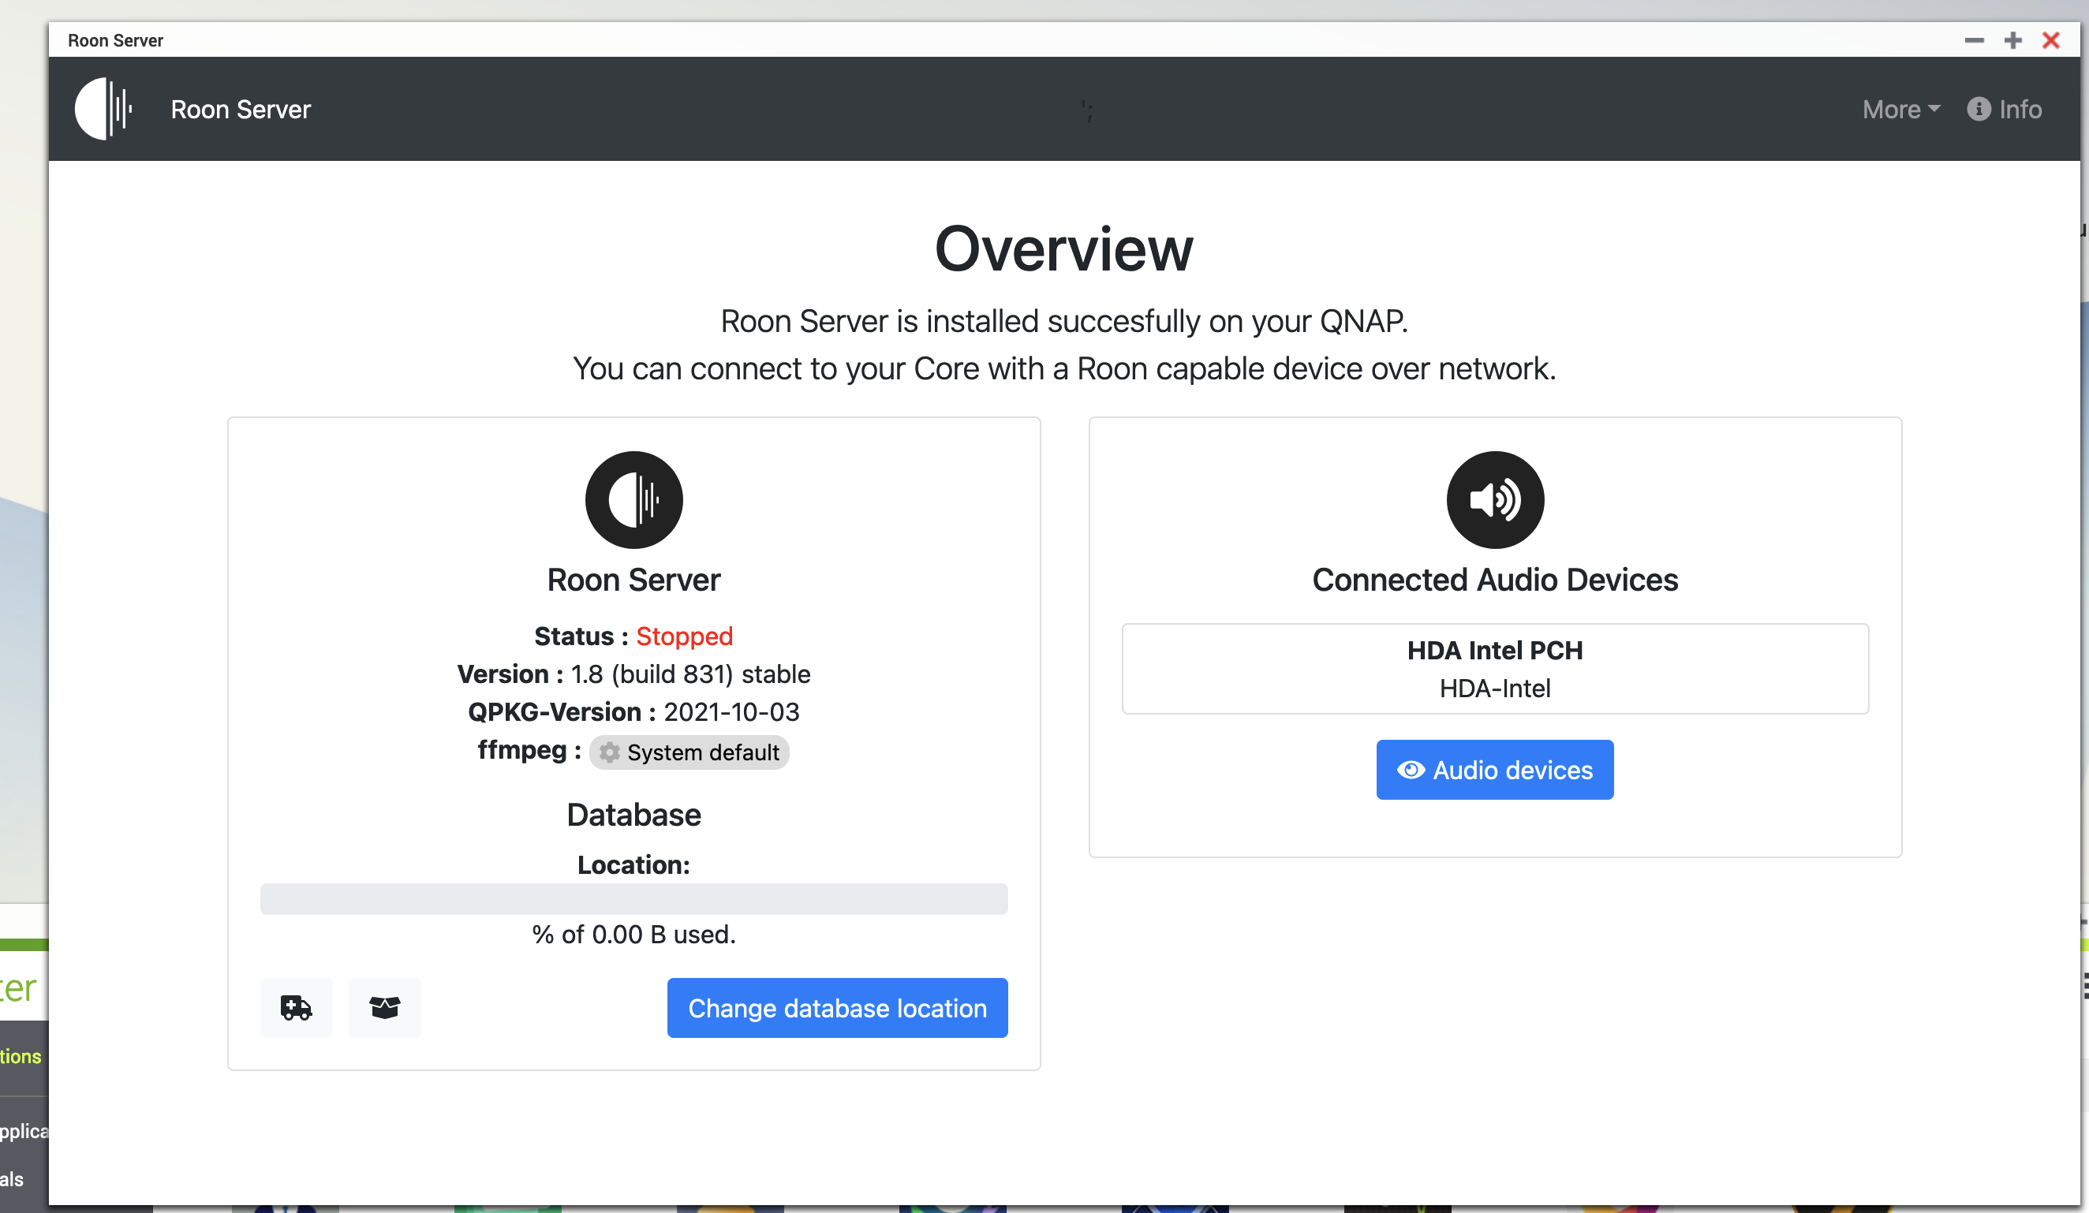The width and height of the screenshot is (2089, 1213).
Task: Open the Info menu item
Action: point(2004,110)
